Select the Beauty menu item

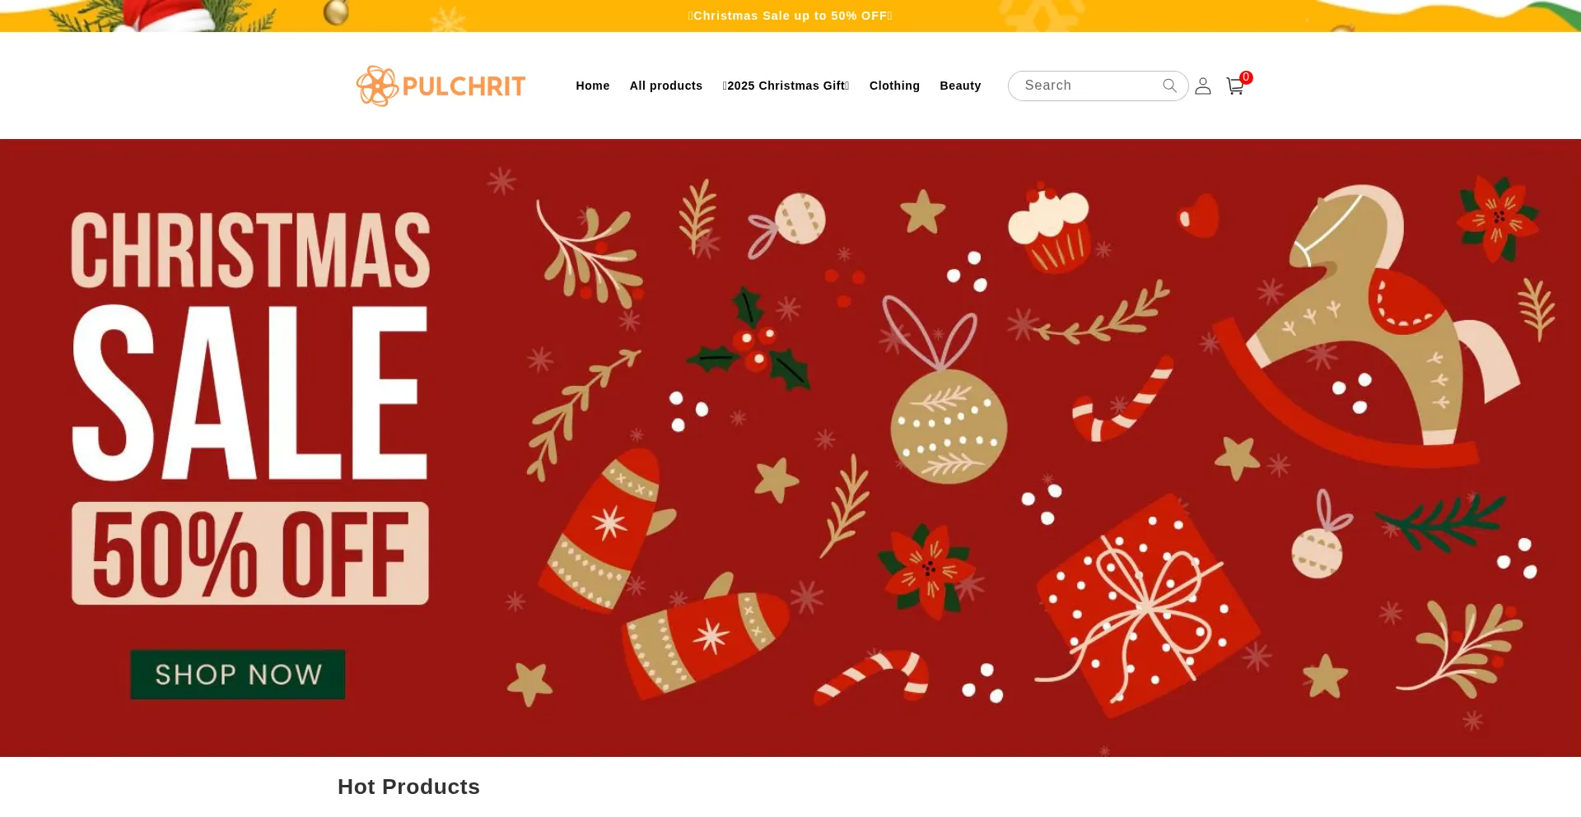point(960,86)
